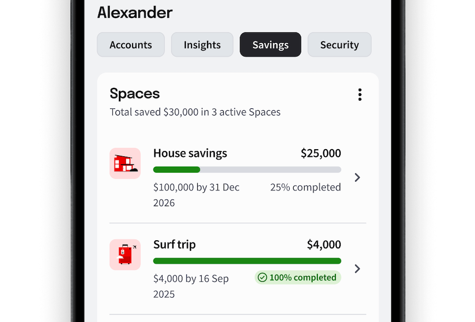The width and height of the screenshot is (475, 322).
Task: Switch to the Insights tab
Action: click(x=202, y=45)
